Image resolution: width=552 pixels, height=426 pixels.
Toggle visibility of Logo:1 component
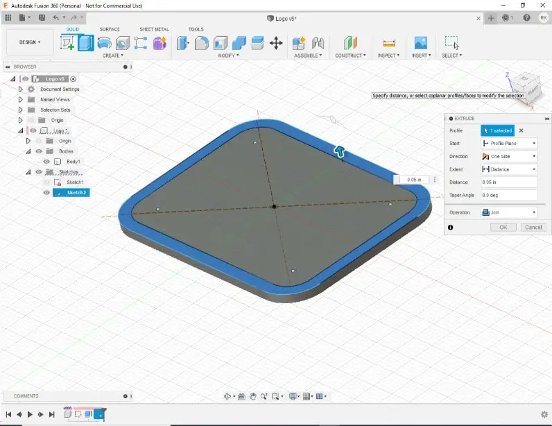(33, 130)
